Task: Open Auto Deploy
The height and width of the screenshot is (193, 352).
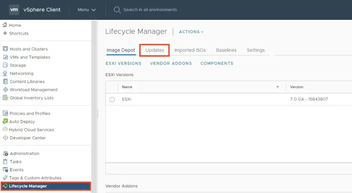Action: pos(22,122)
